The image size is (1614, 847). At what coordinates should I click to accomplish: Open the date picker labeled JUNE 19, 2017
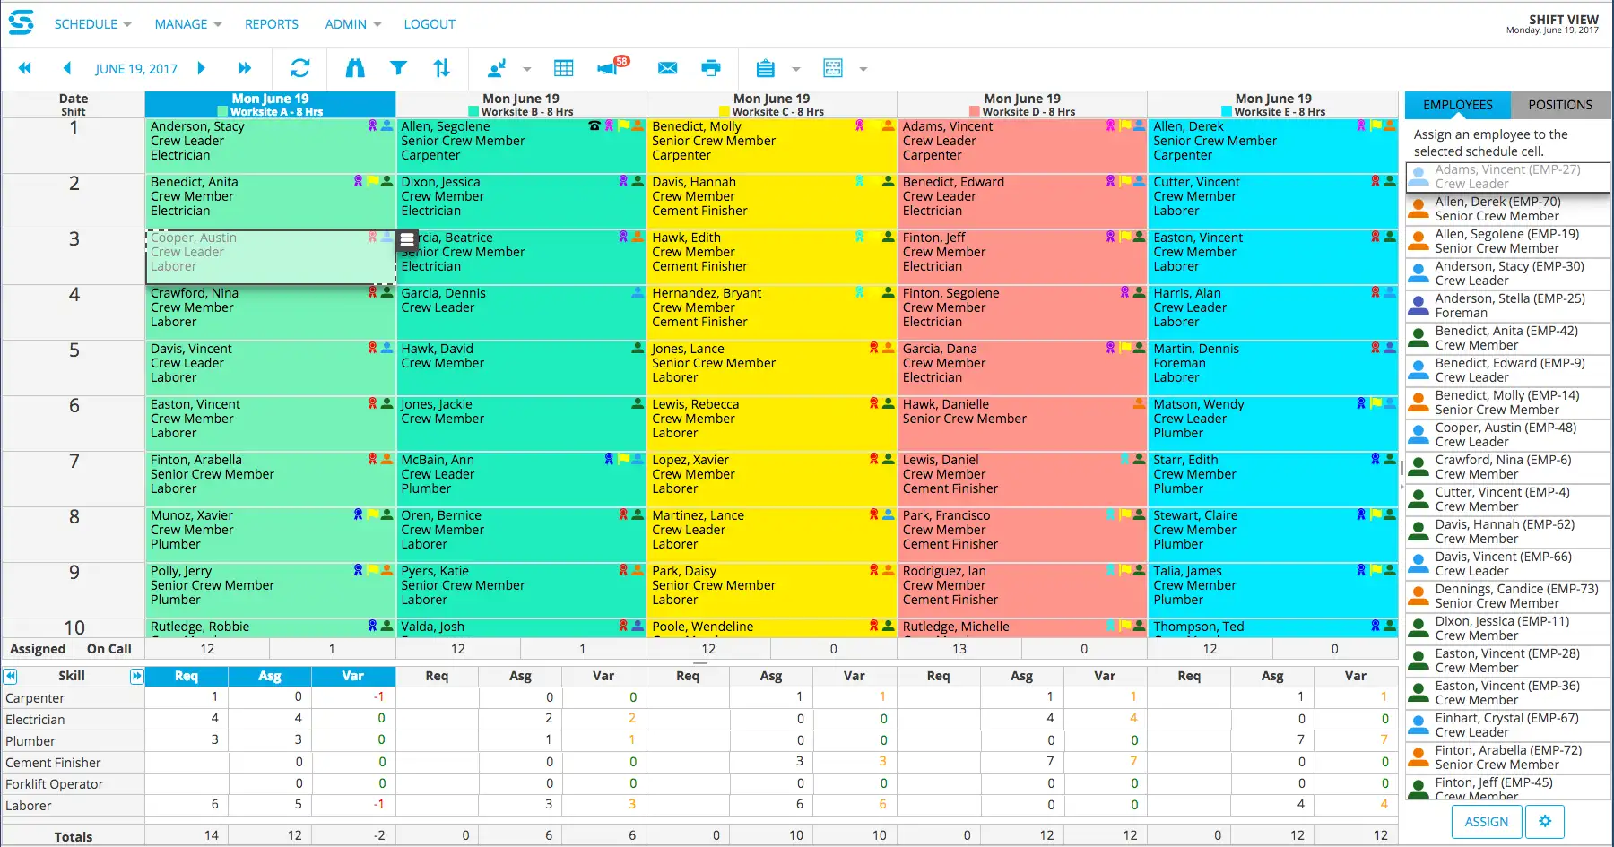click(136, 69)
